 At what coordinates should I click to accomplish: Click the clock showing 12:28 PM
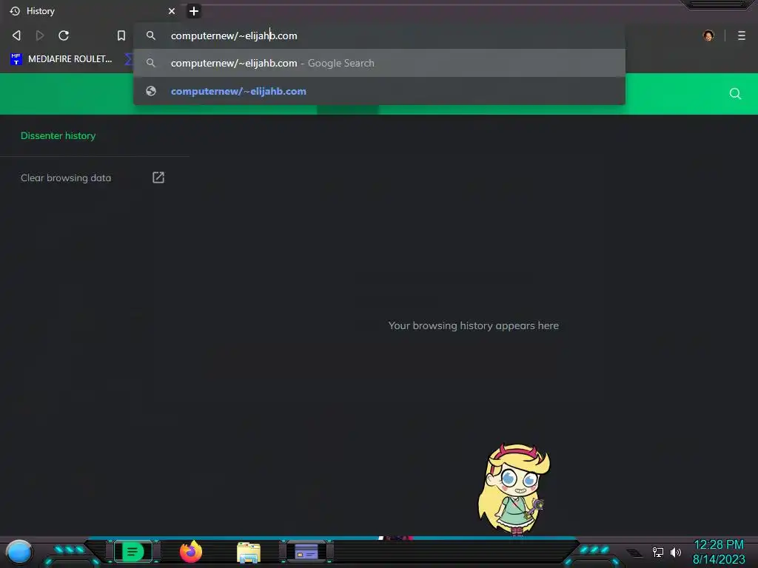[719, 545]
